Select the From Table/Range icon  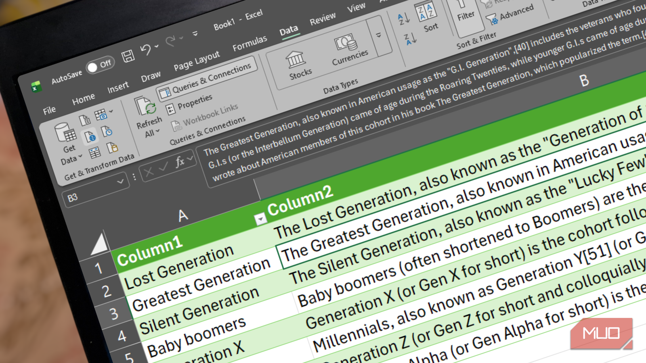pyautogui.click(x=95, y=153)
